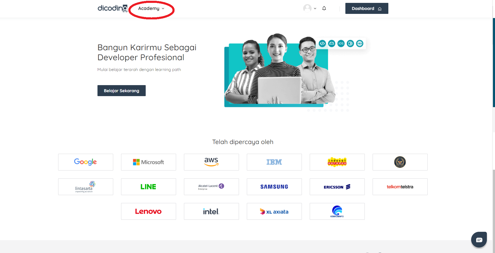Click the Samsung partner logo
495x253 pixels.
274,186
